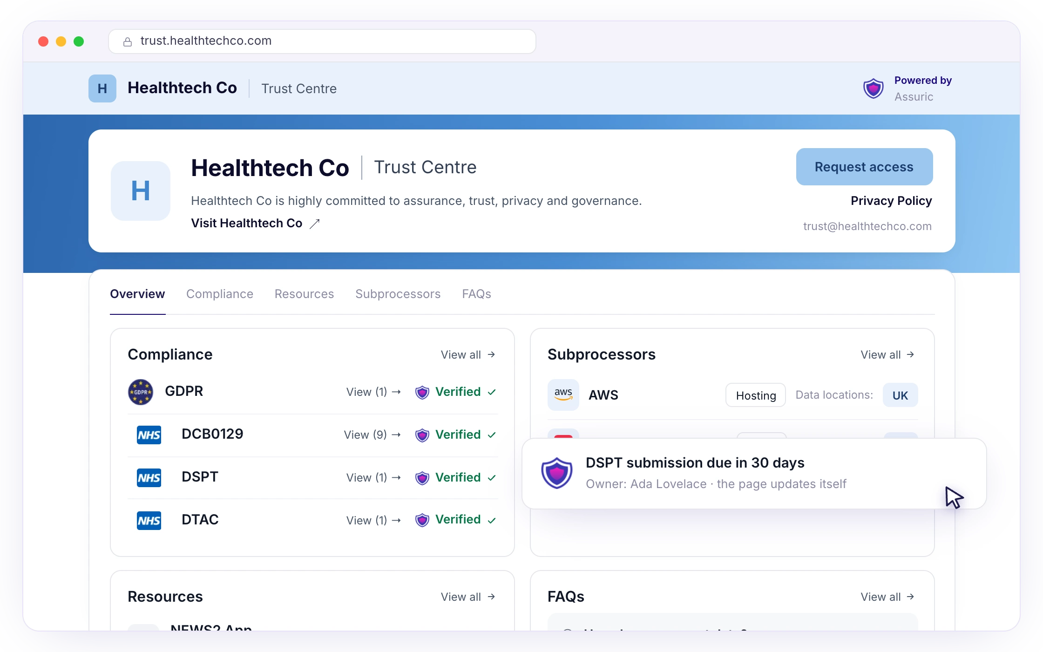The height and width of the screenshot is (652, 1043).
Task: Open the Privacy Policy link
Action: [891, 201]
